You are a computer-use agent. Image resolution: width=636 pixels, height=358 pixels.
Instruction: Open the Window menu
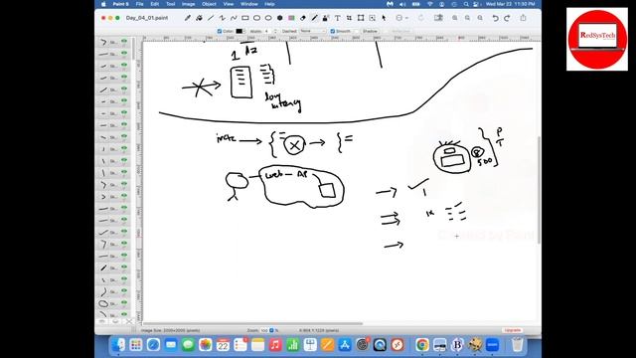[x=249, y=4]
